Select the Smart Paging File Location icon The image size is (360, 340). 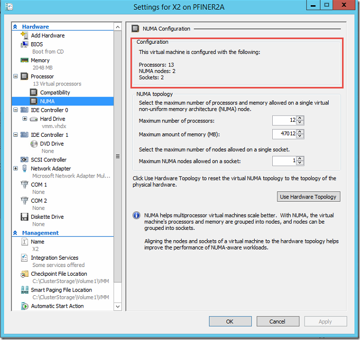click(x=24, y=290)
